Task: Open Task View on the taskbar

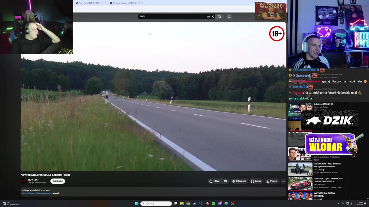Action: click(175, 204)
